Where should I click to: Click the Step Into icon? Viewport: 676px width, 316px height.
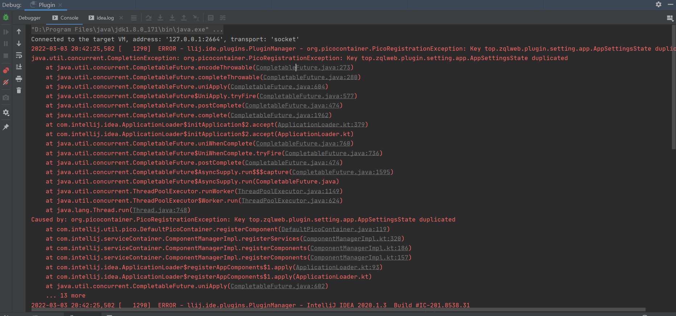tap(160, 18)
